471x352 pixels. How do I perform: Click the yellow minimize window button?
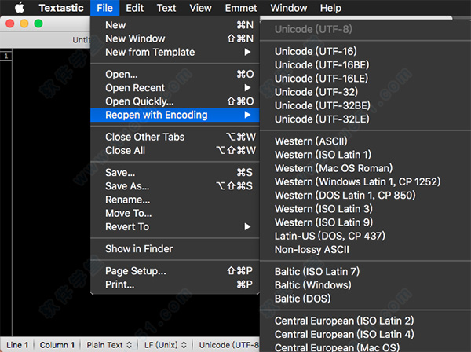coord(24,24)
